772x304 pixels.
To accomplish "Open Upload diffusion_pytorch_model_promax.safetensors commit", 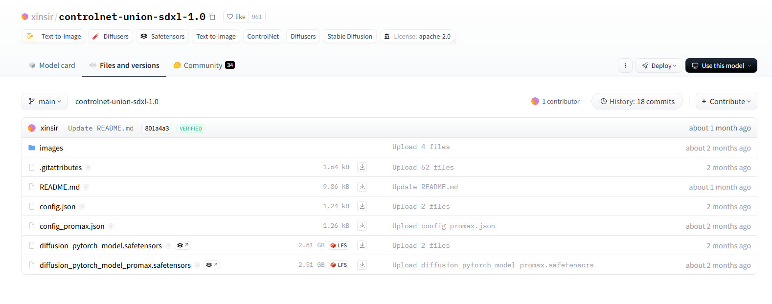I will 493,265.
